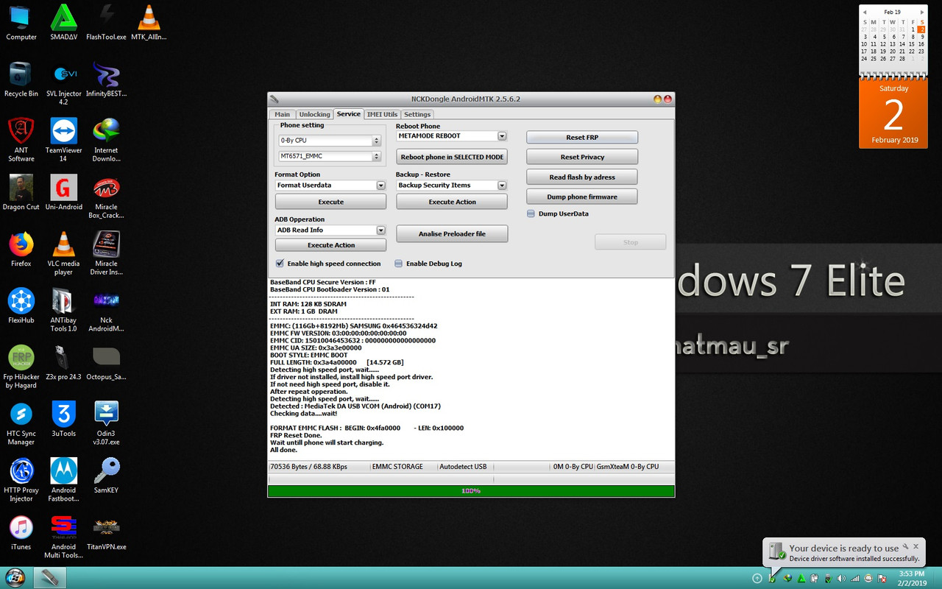942x589 pixels.
Task: Select the 3uTools desktop icon
Action: (63, 420)
